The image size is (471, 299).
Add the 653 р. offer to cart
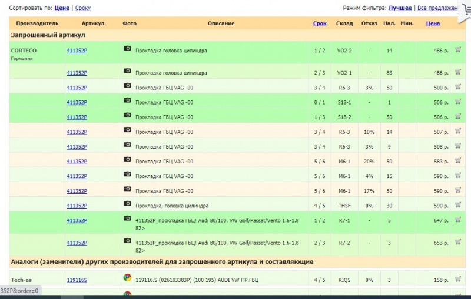point(457,241)
